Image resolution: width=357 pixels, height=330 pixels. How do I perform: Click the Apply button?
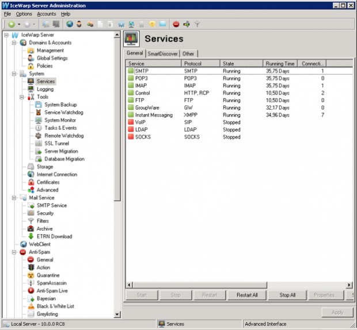(337, 312)
